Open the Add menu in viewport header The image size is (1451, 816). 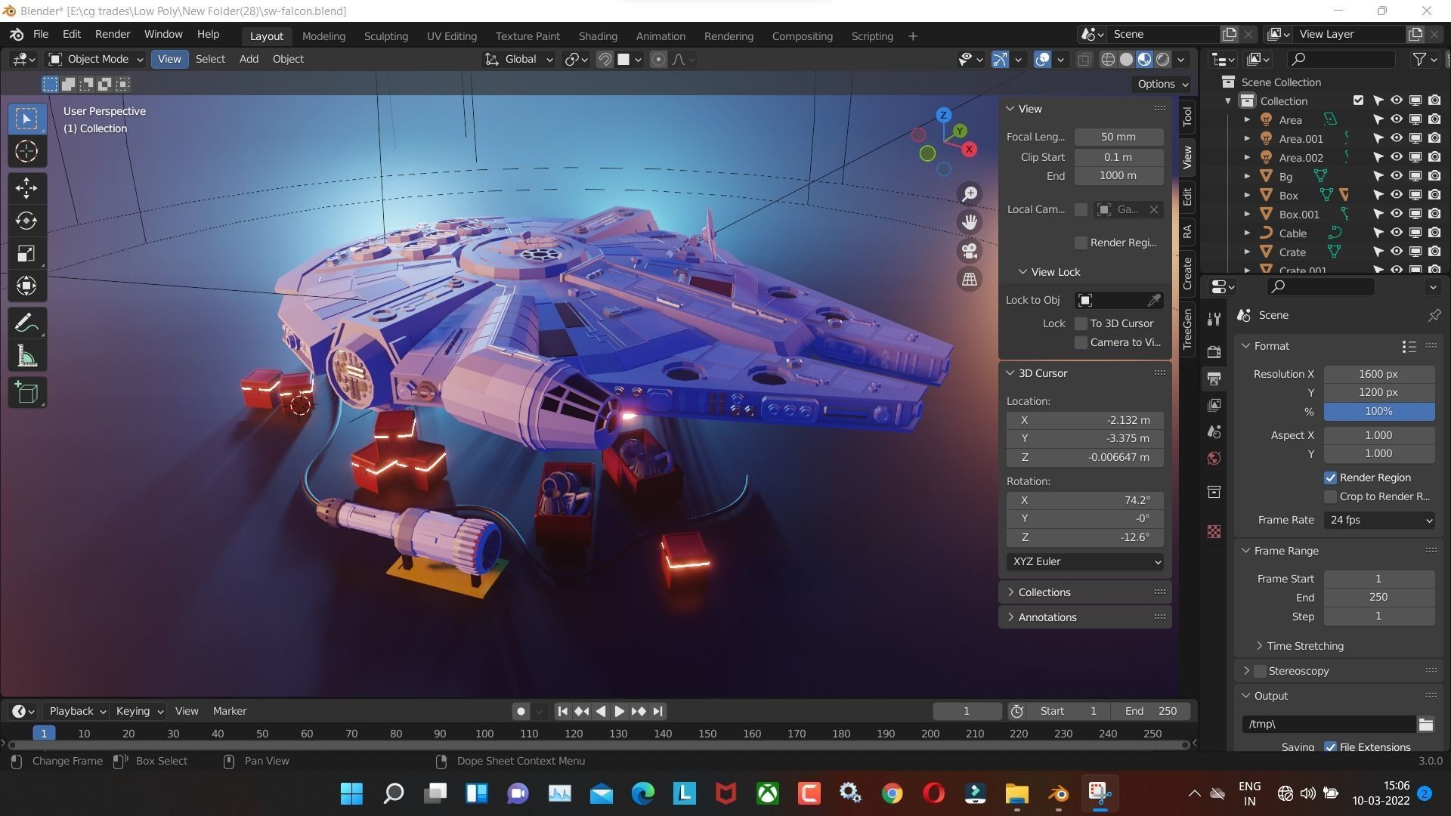pyautogui.click(x=249, y=59)
